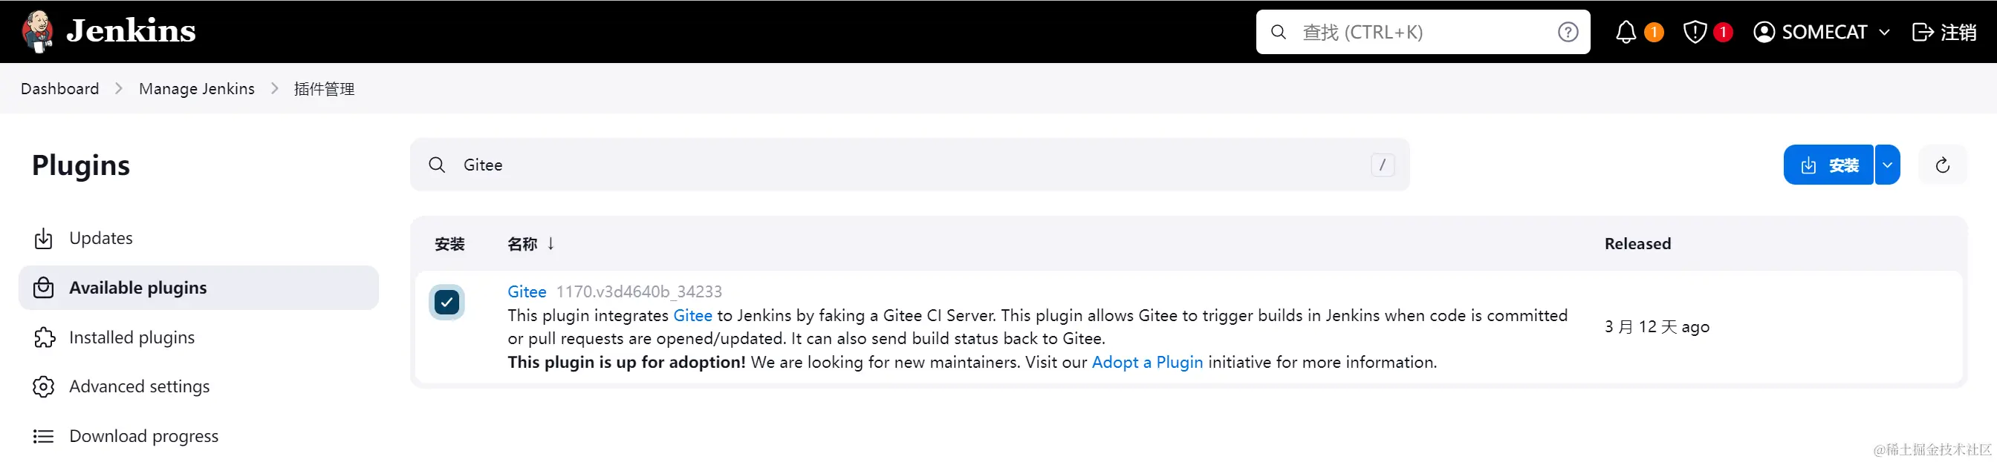Navigate to Manage Jenkins breadcrumb
1997x462 pixels.
[196, 89]
